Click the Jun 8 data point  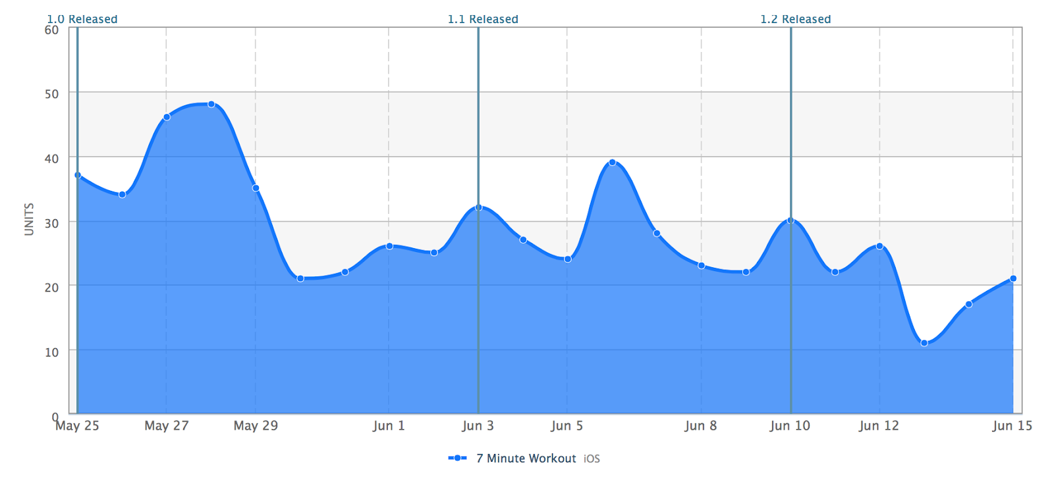702,265
